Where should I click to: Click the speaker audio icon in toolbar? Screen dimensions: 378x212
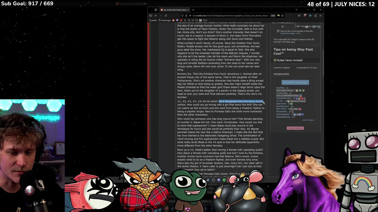pos(299,16)
